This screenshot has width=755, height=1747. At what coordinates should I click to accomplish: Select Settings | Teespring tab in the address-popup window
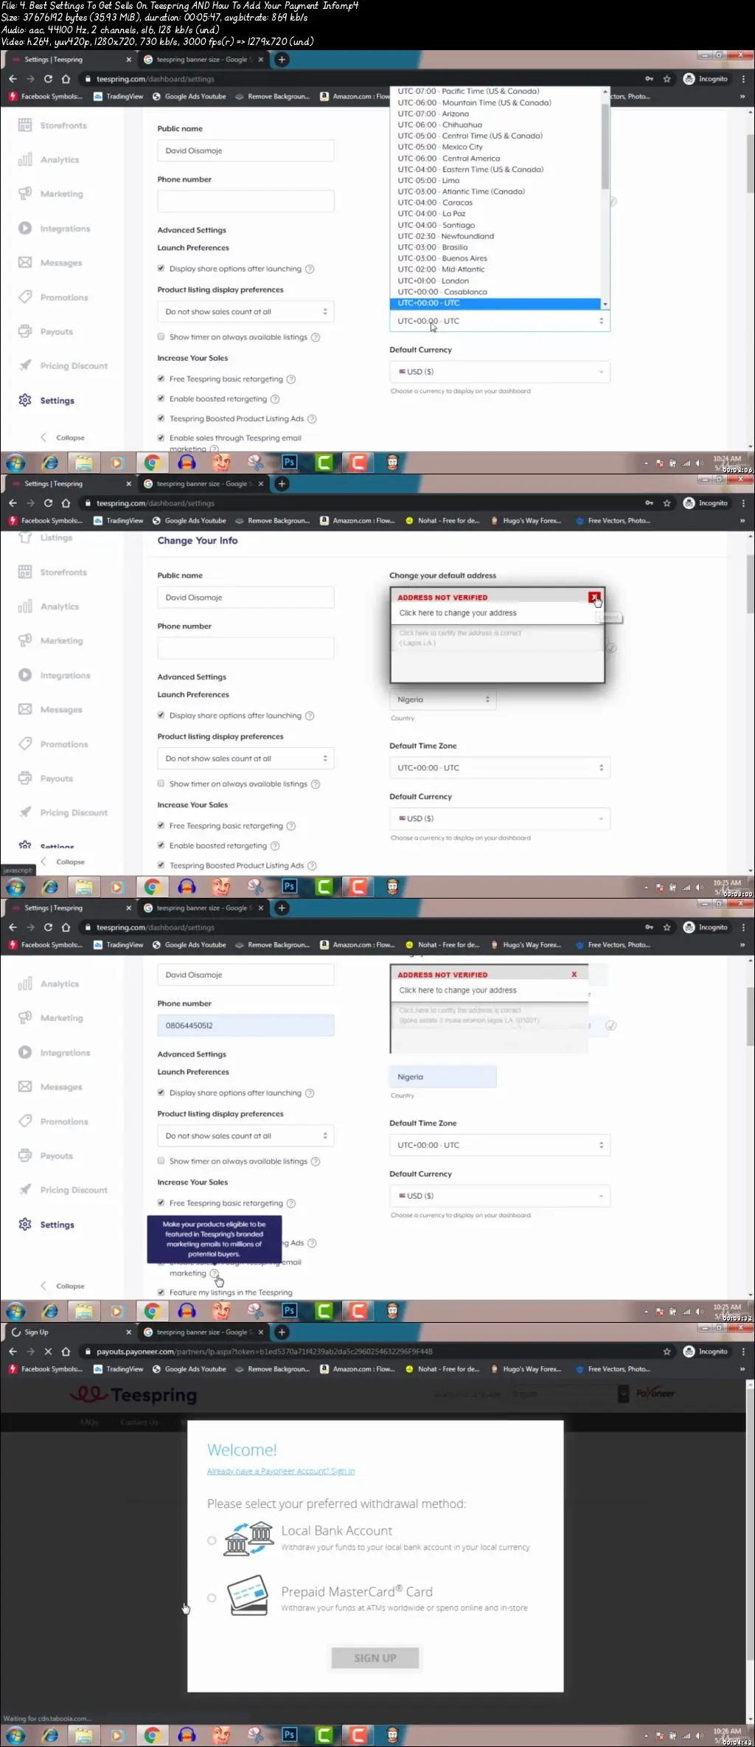[71, 484]
